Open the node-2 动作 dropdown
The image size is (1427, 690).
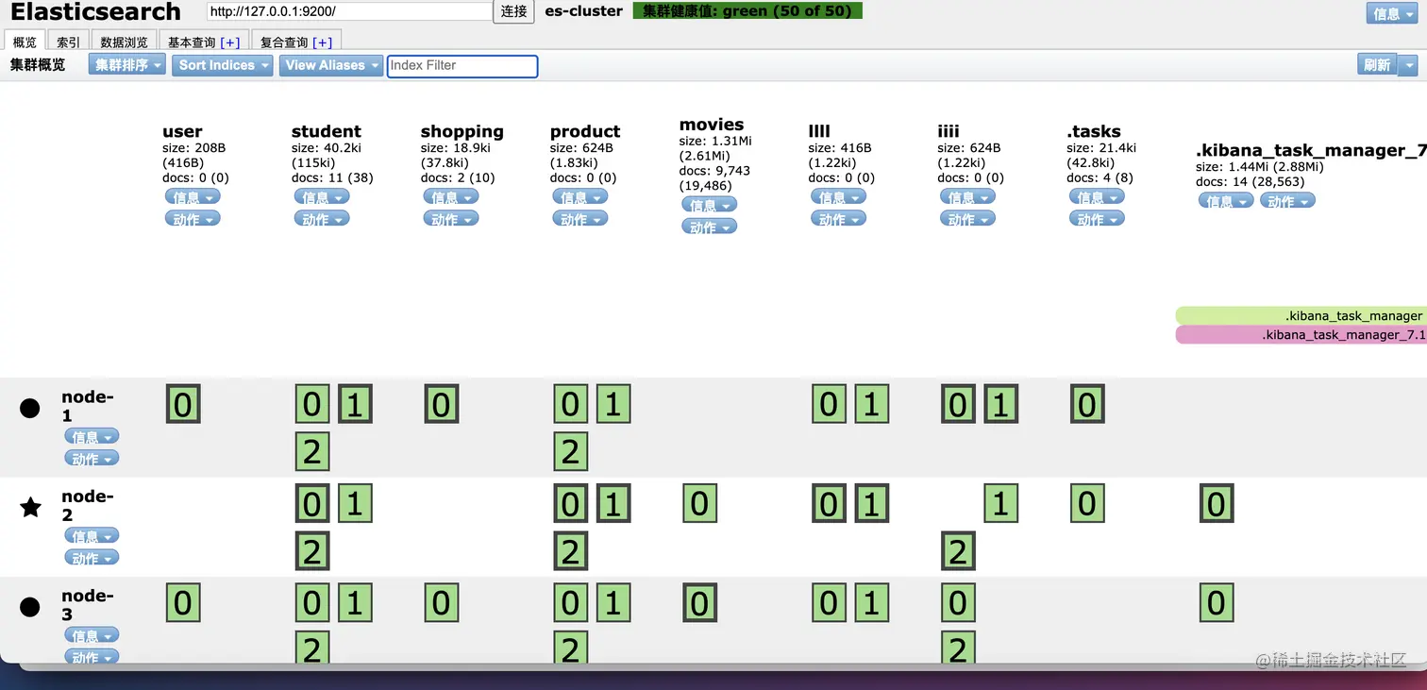pos(92,557)
